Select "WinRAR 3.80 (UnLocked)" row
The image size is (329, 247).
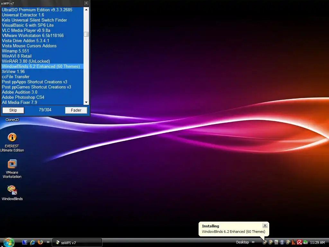click(x=42, y=61)
